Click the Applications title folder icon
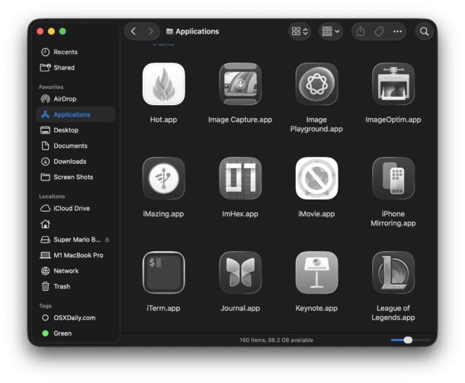Image resolution: width=465 pixels, height=383 pixels. (169, 31)
